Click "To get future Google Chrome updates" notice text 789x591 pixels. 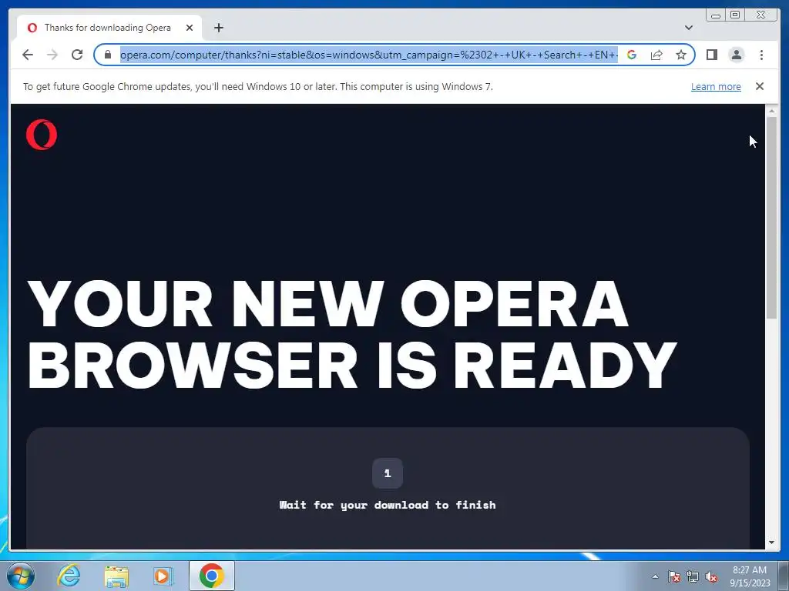pos(257,86)
